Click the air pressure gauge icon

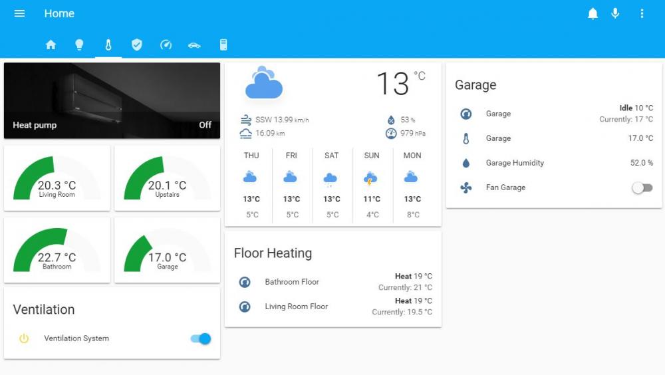(391, 134)
